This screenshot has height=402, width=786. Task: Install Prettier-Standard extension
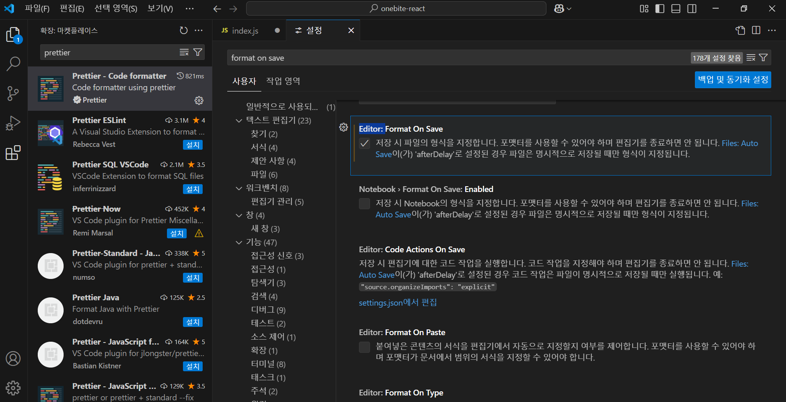[193, 278]
